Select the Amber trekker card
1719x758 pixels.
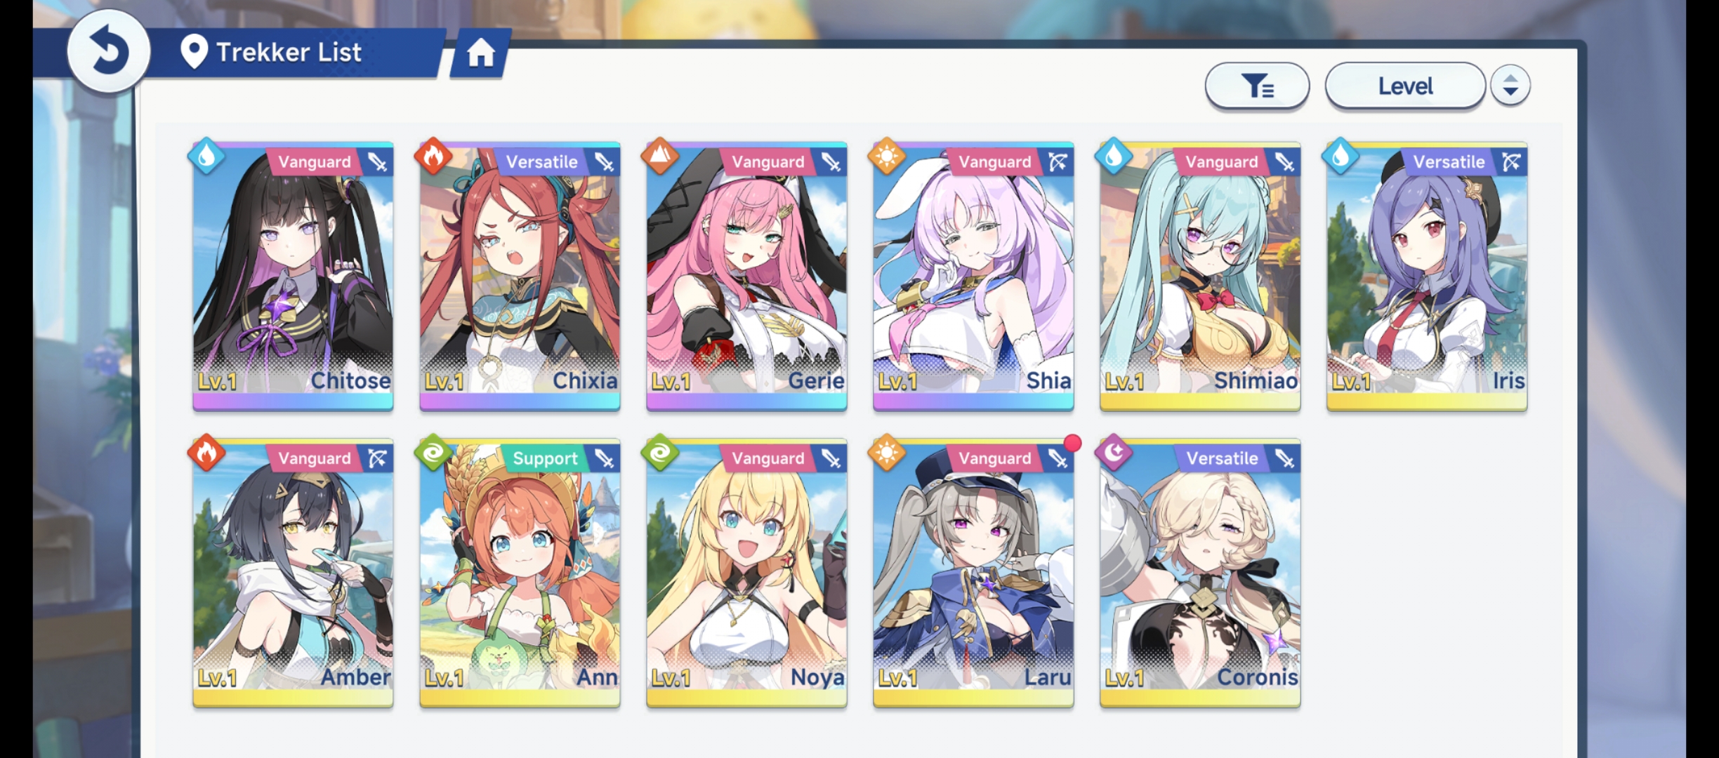click(x=293, y=573)
